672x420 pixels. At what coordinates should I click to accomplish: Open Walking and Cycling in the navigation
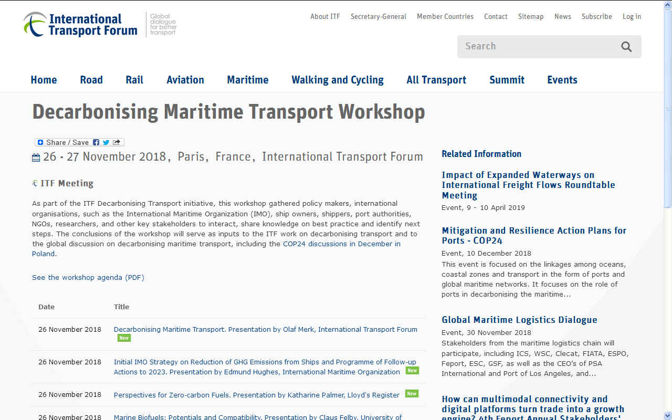338,80
